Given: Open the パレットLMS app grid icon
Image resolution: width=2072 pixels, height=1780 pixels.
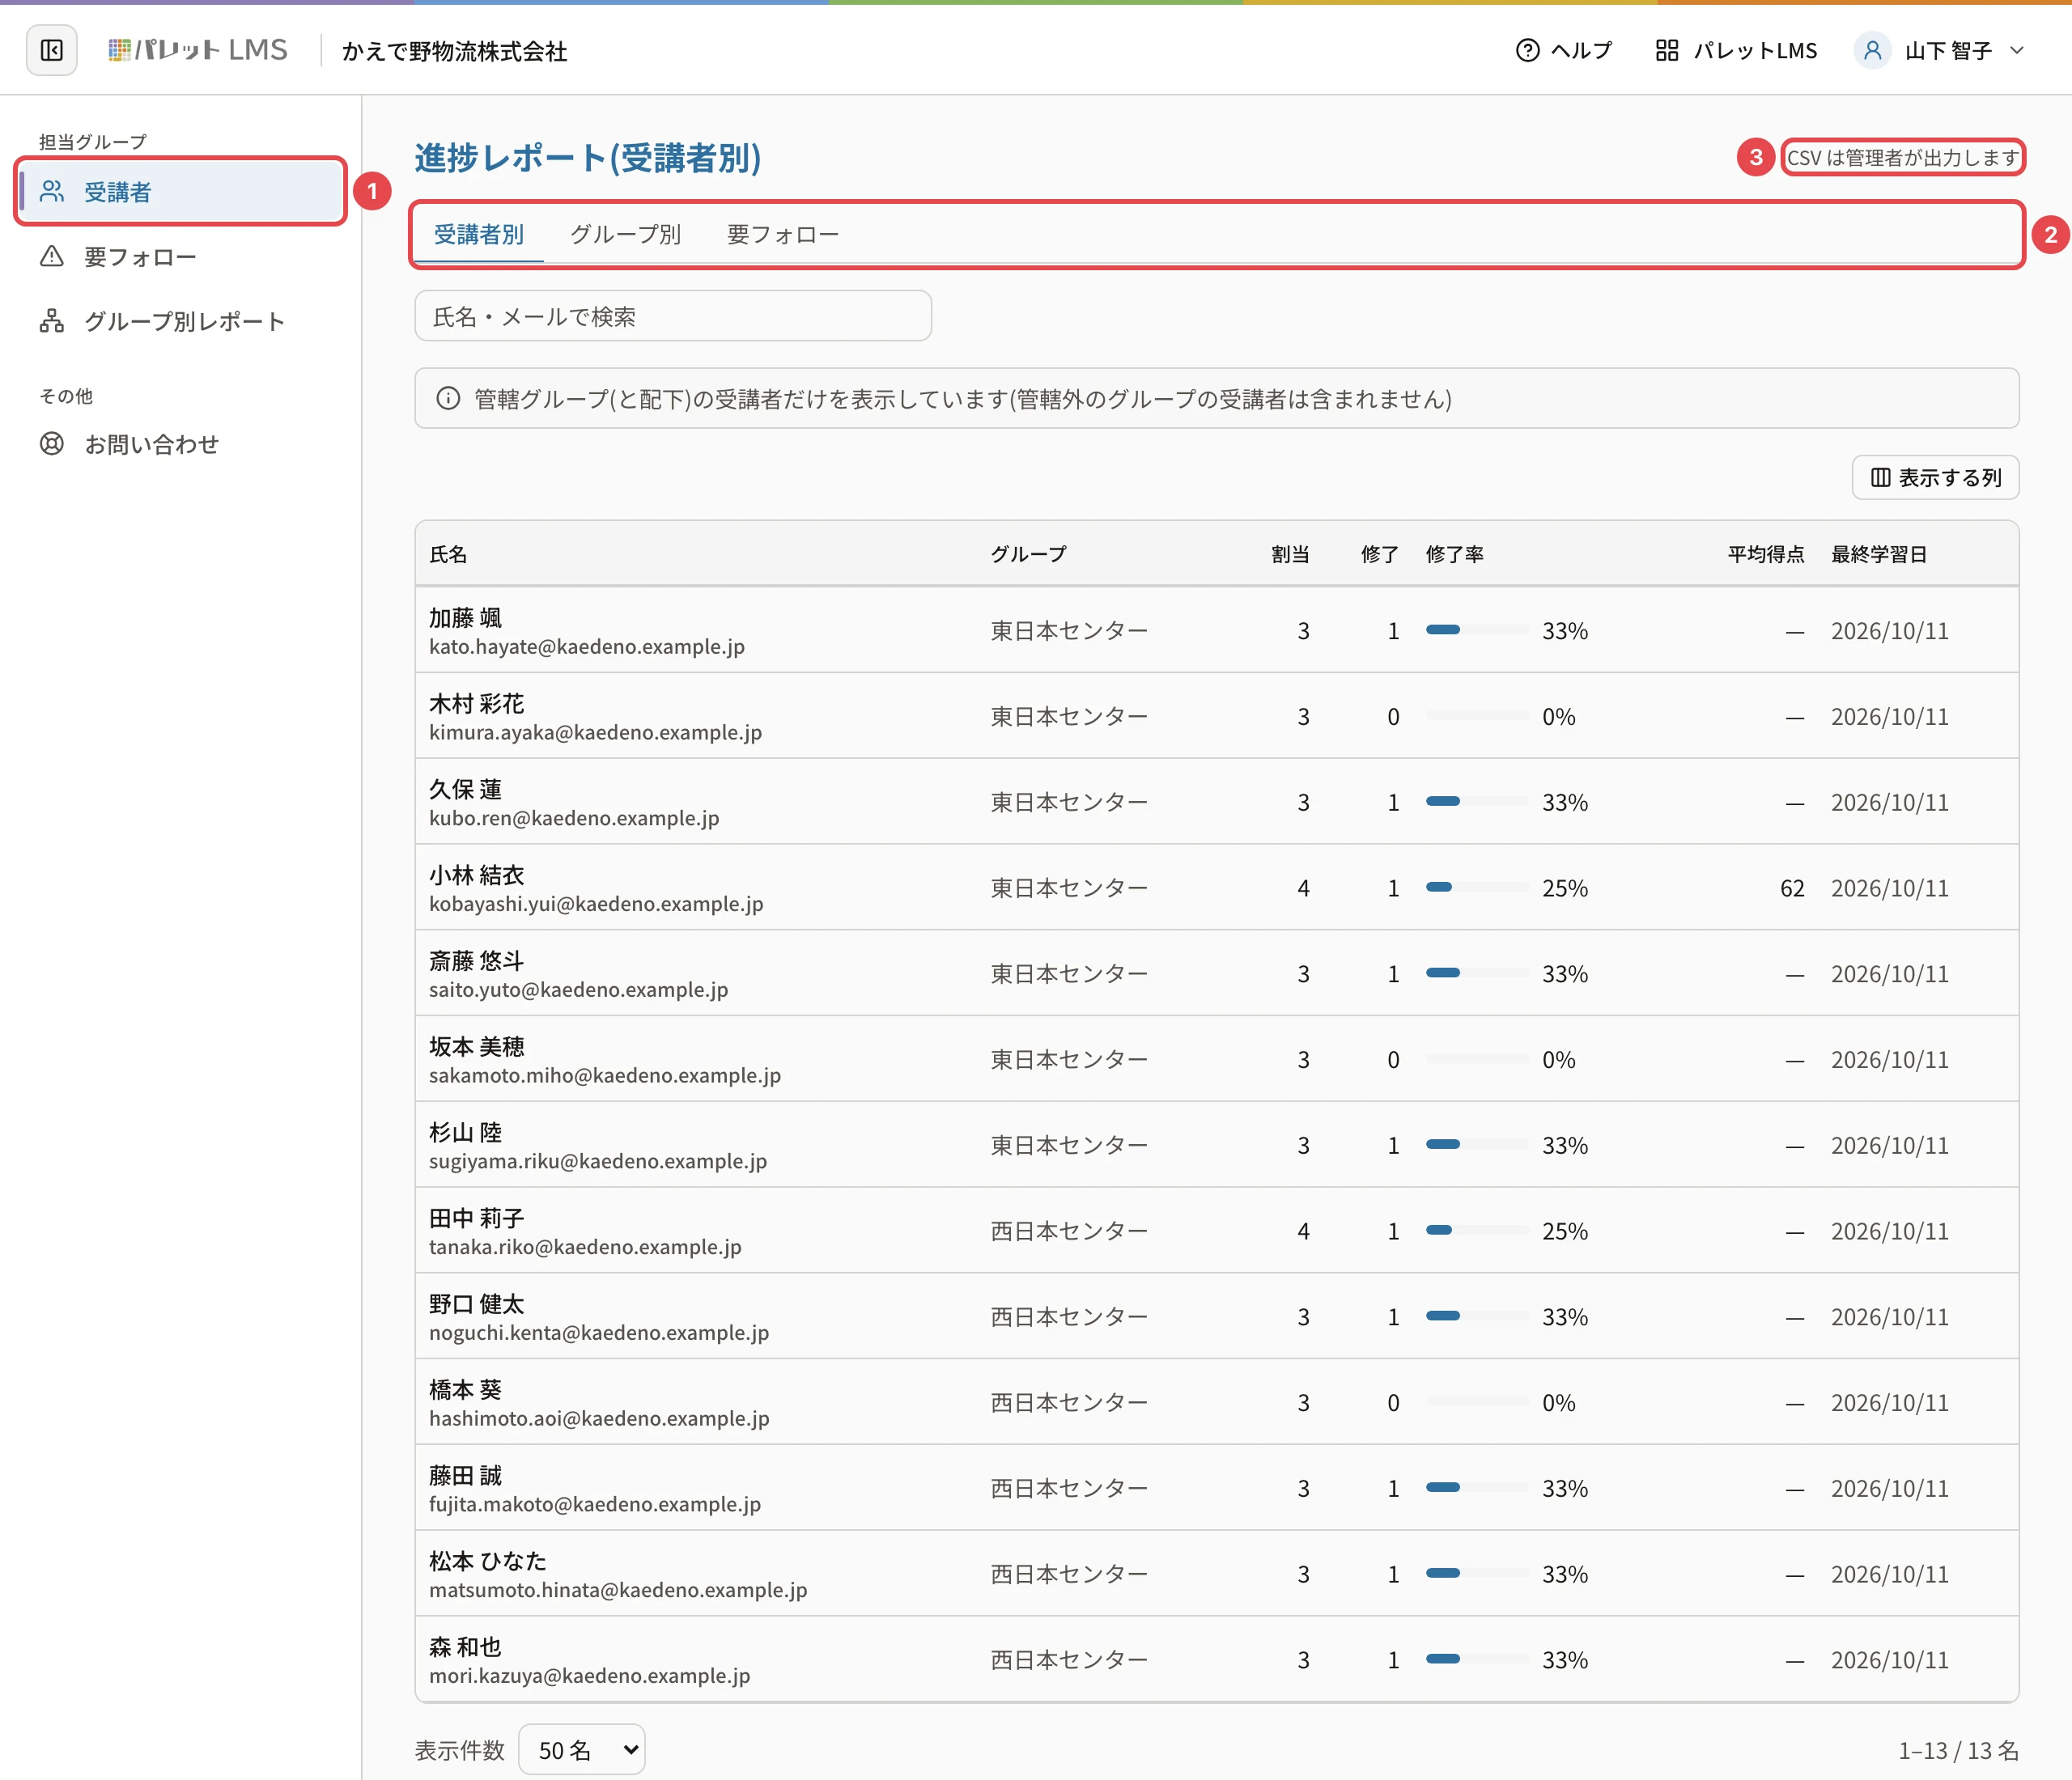Looking at the screenshot, I should [1666, 50].
